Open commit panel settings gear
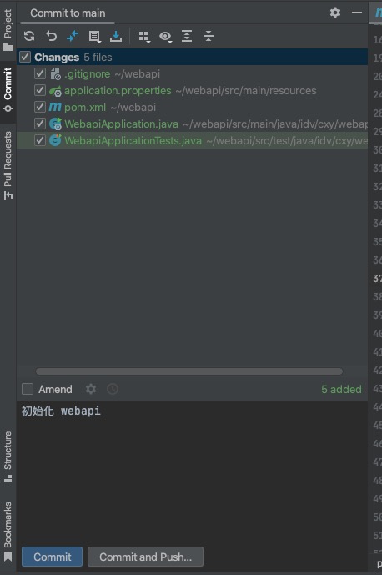Screen dimensions: 382x575 pyautogui.click(x=335, y=13)
